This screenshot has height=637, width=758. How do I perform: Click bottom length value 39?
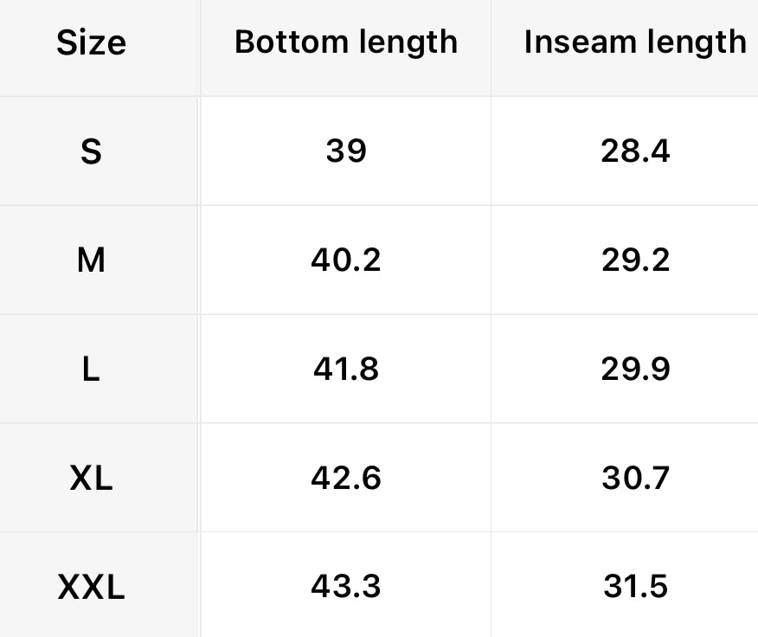[x=346, y=151]
